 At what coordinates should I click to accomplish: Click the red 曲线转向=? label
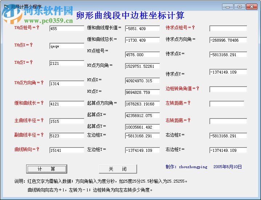tap(27, 149)
